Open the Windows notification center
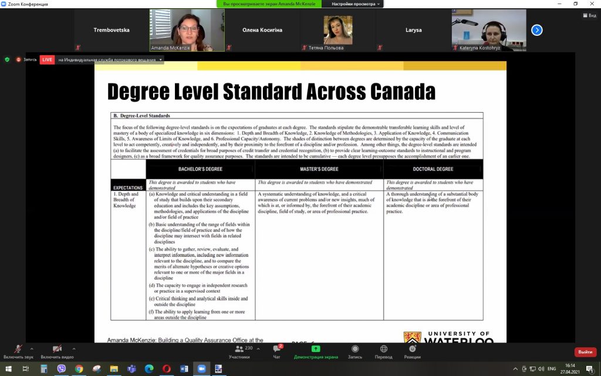This screenshot has width=601, height=376. pyautogui.click(x=589, y=369)
